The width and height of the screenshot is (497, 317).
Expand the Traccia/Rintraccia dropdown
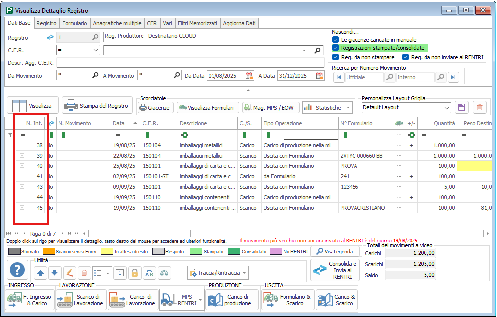pos(244,273)
